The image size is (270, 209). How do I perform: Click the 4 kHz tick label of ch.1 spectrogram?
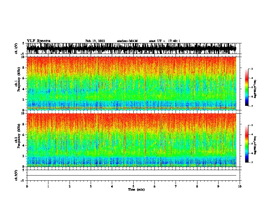click(24, 89)
